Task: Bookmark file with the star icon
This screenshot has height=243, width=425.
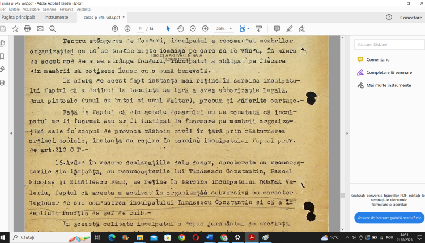Action: pos(15,28)
